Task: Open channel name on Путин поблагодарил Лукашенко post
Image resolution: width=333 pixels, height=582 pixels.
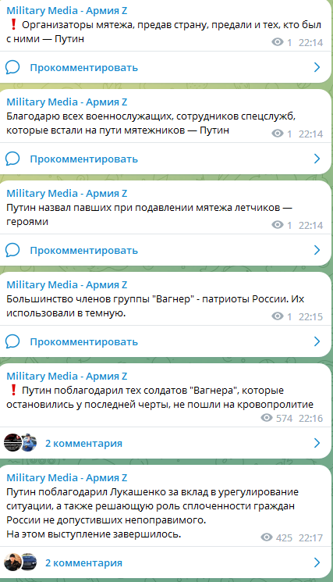Action: [x=66, y=477]
